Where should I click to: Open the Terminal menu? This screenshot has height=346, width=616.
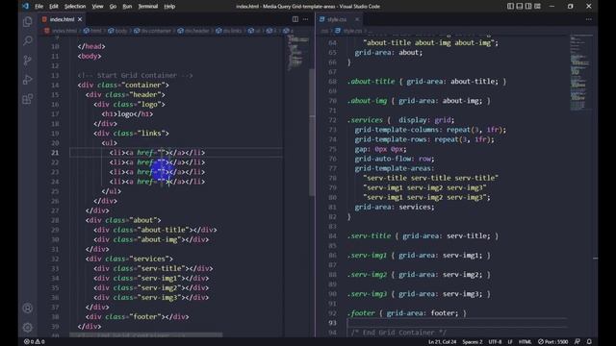[147, 7]
